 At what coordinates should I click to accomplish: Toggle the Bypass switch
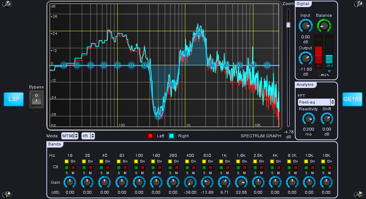(36, 99)
